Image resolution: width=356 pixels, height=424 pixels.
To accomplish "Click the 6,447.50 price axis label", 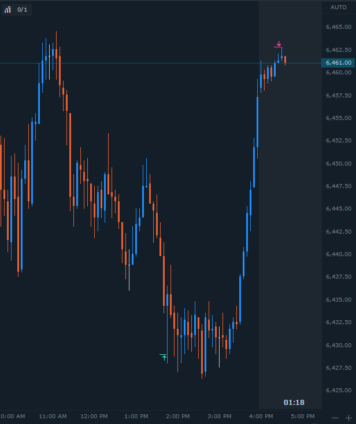I will (x=339, y=186).
